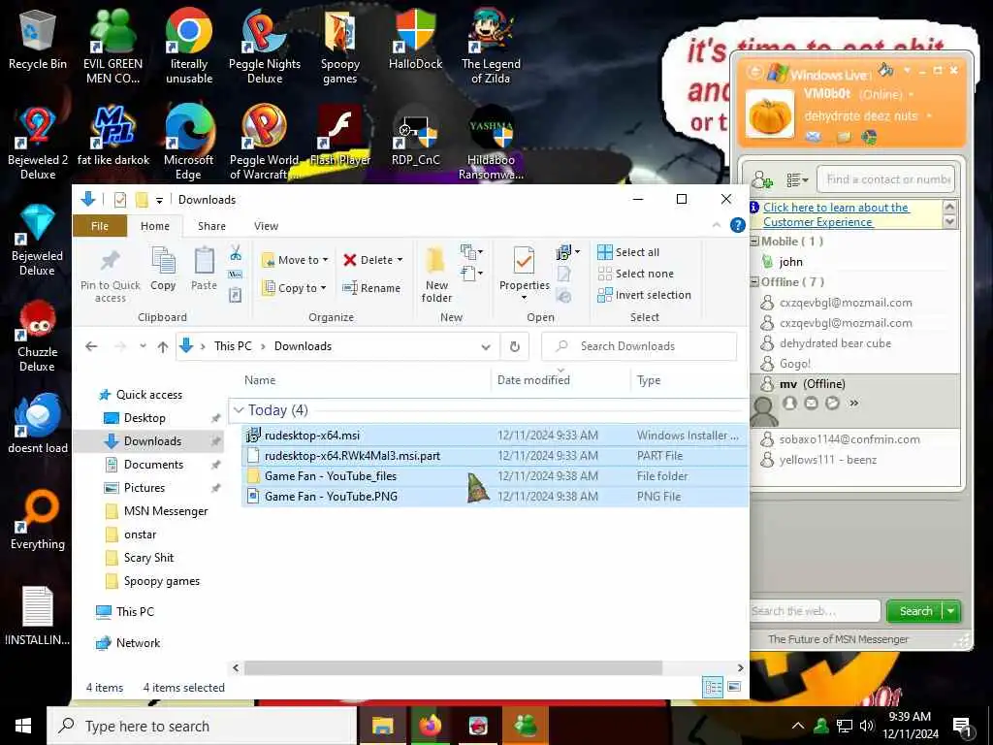Click the Rename button in Organize group

click(371, 288)
